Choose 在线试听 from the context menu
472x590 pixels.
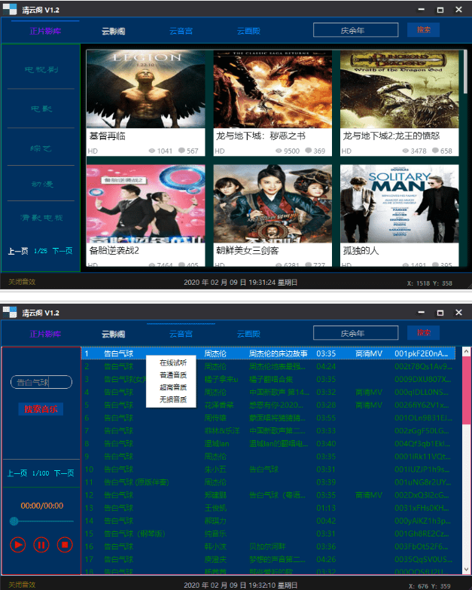click(x=173, y=362)
